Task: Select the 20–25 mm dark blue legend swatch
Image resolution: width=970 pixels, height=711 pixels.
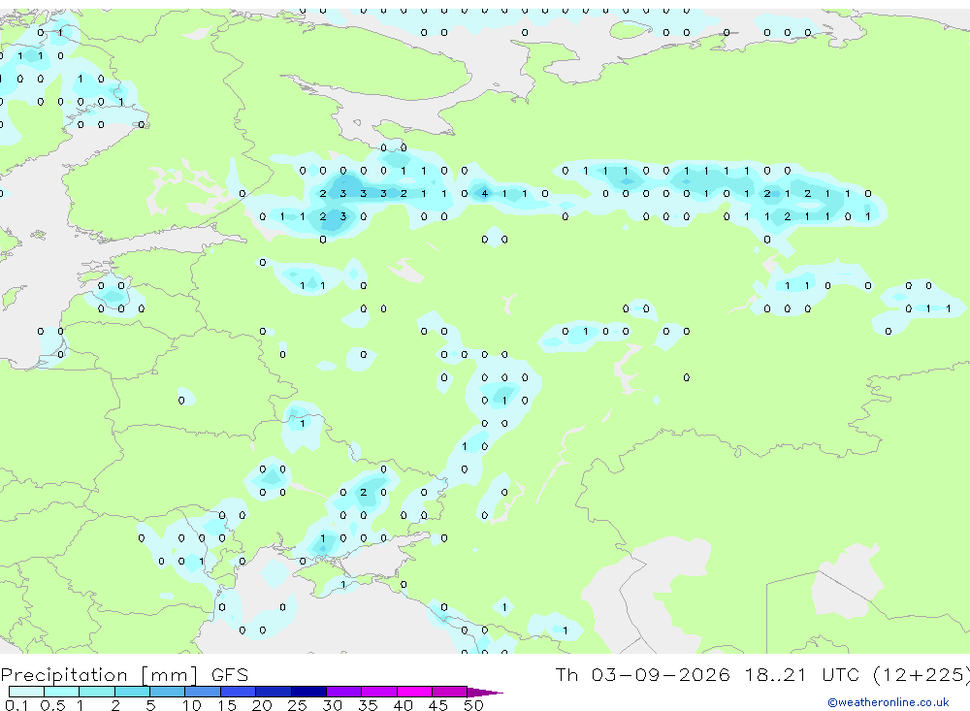Action: click(x=273, y=692)
